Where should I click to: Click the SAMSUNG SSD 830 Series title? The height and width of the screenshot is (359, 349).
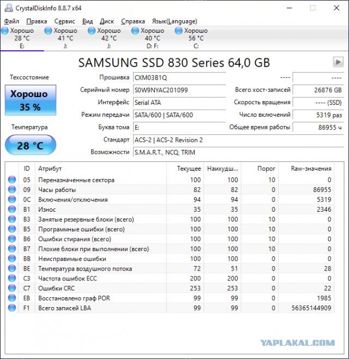[x=174, y=63]
